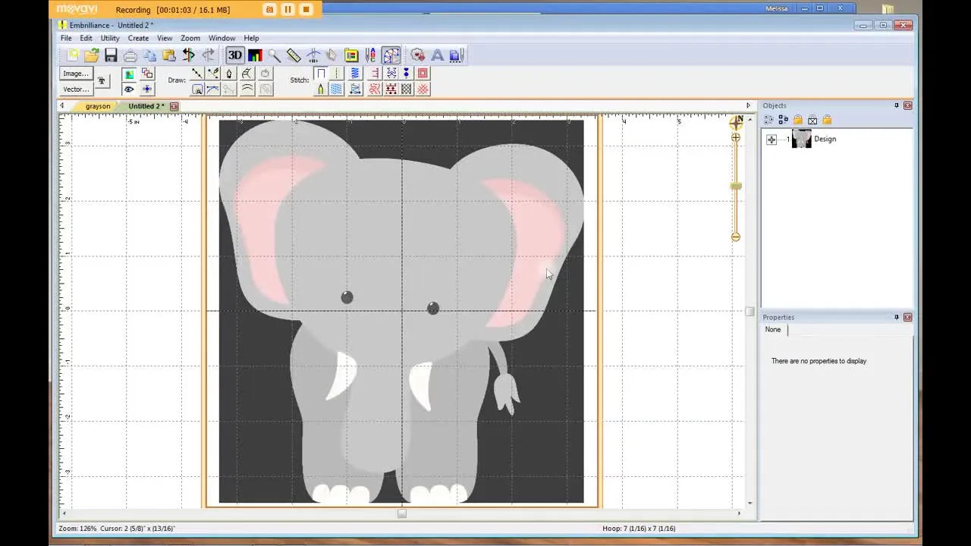
Task: Select the magnifier zoom tool
Action: [274, 55]
